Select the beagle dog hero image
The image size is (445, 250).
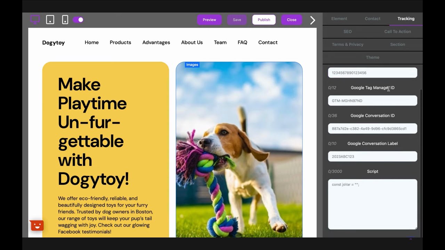point(239,150)
